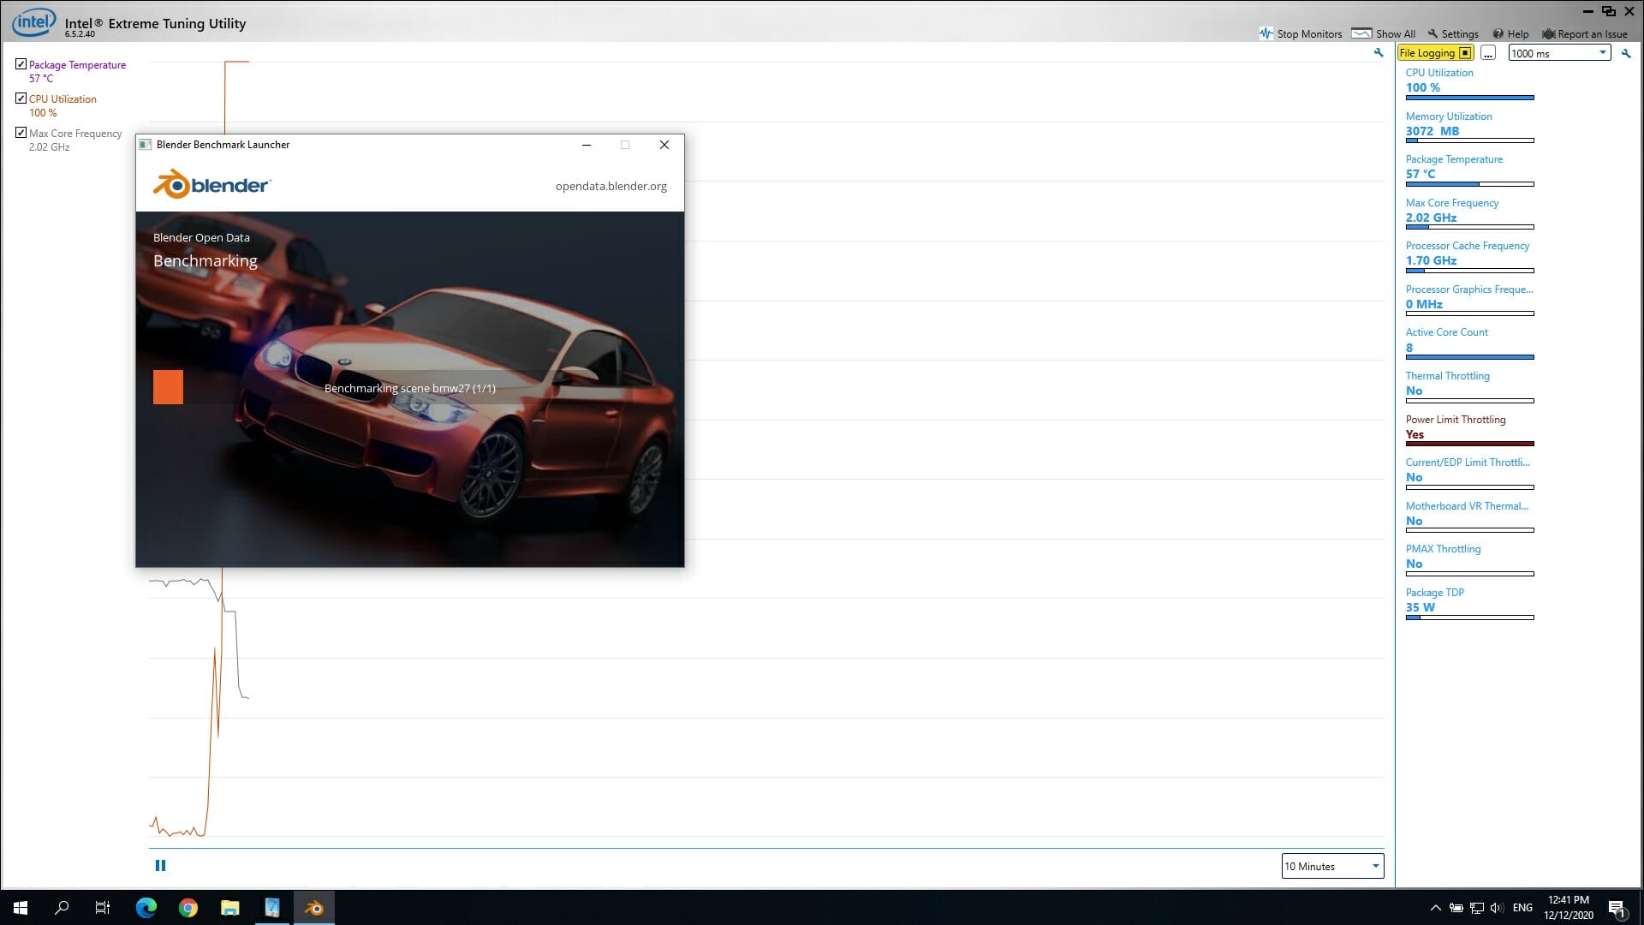
Task: Click Report an Issue
Action: tap(1585, 33)
